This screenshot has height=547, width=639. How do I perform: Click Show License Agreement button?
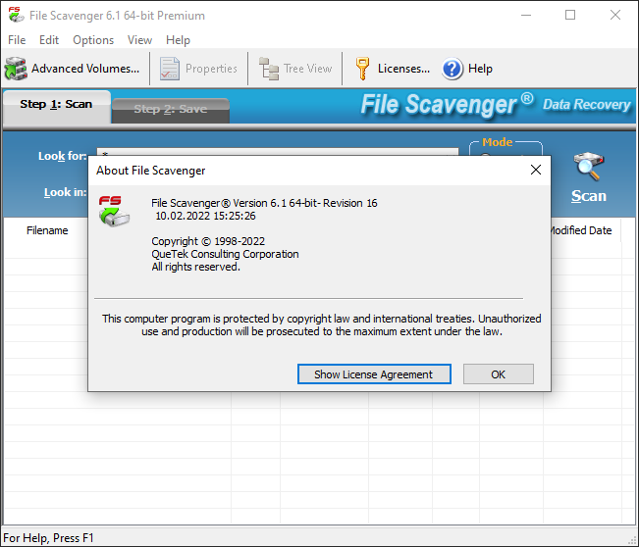coord(374,374)
